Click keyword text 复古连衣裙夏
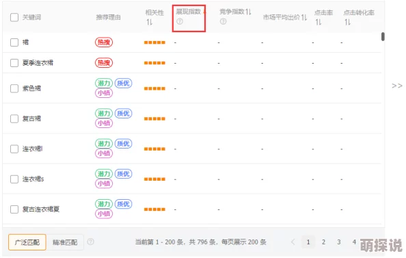 [41, 209]
